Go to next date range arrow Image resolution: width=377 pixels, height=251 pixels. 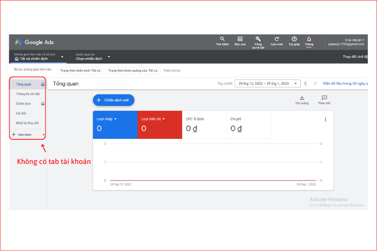point(315,84)
